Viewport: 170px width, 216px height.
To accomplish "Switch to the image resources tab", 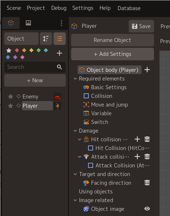I will (x=28, y=23).
